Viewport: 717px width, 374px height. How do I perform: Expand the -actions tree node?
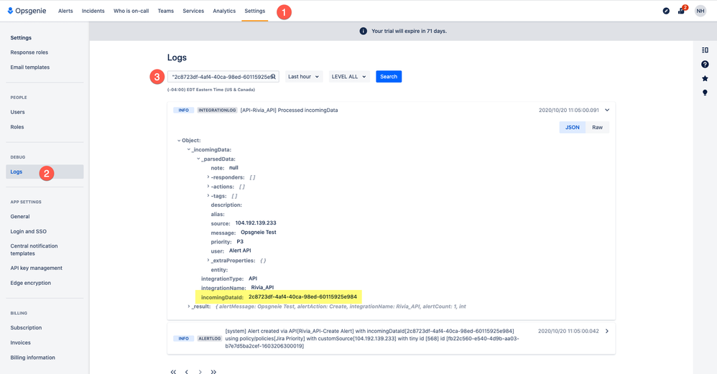[208, 187]
